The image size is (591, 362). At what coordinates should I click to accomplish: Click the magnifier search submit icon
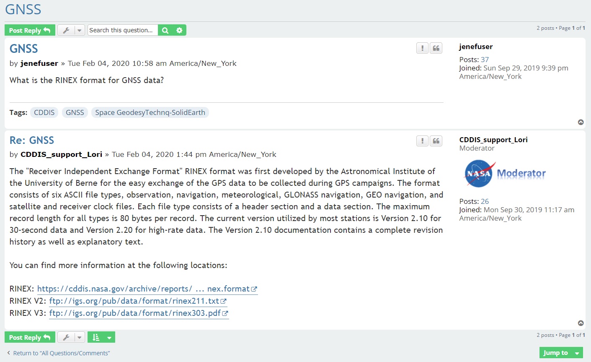point(165,30)
